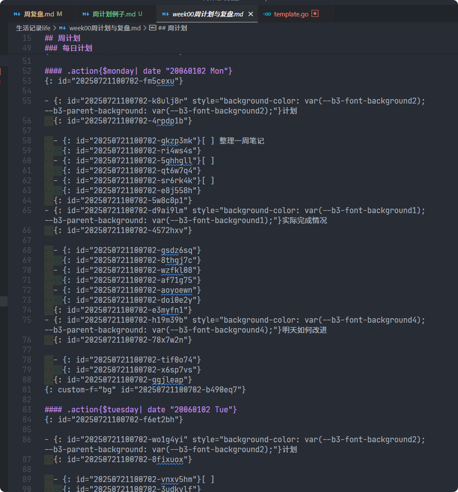Click the Markdown icon on 周计划例子.md tab

point(86,14)
